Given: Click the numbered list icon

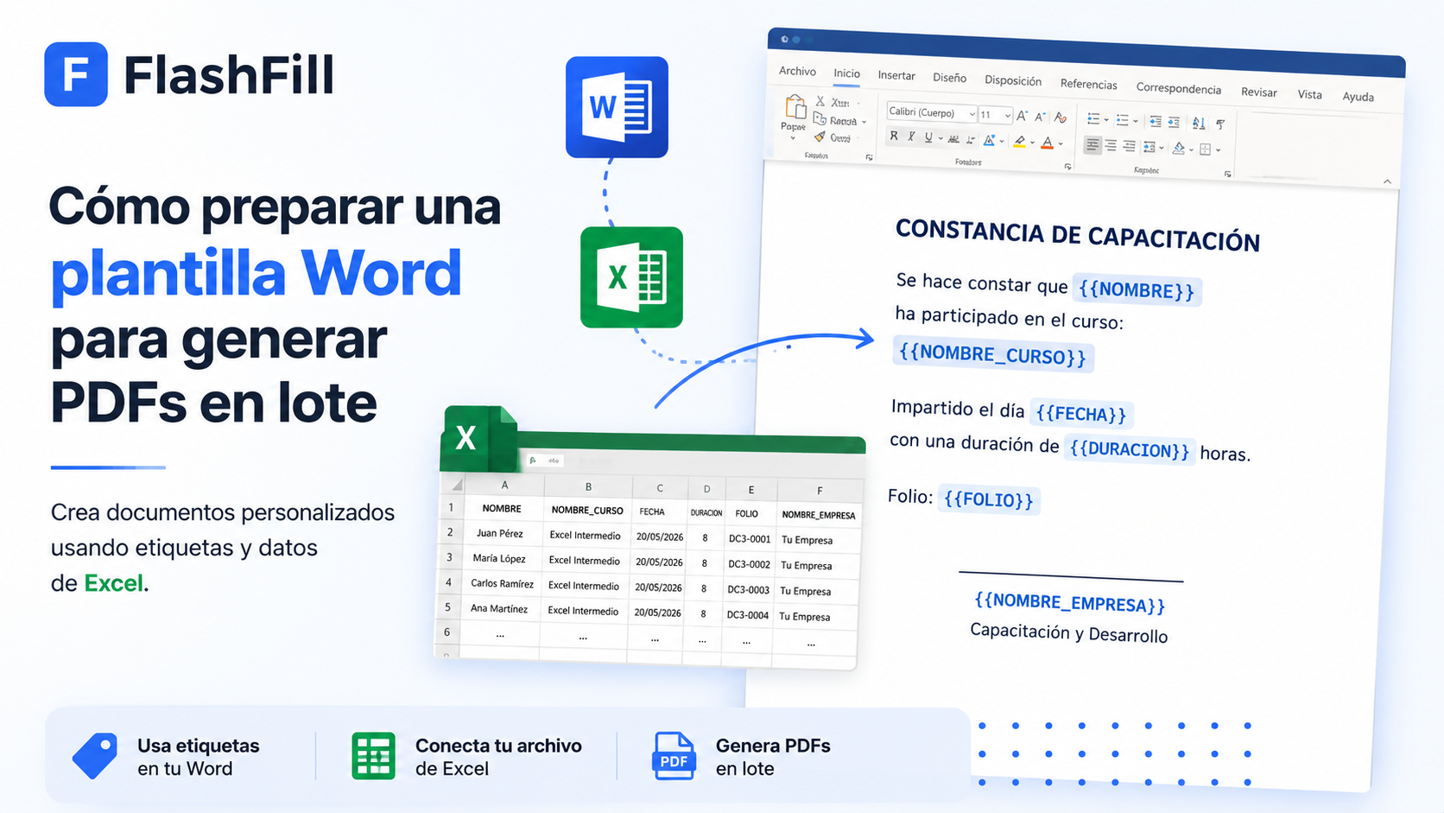Looking at the screenshot, I should point(1123,120).
